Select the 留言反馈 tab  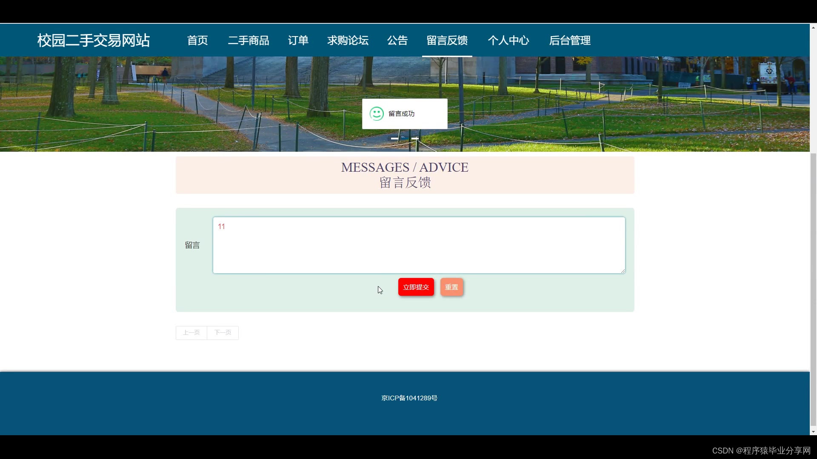point(447,40)
